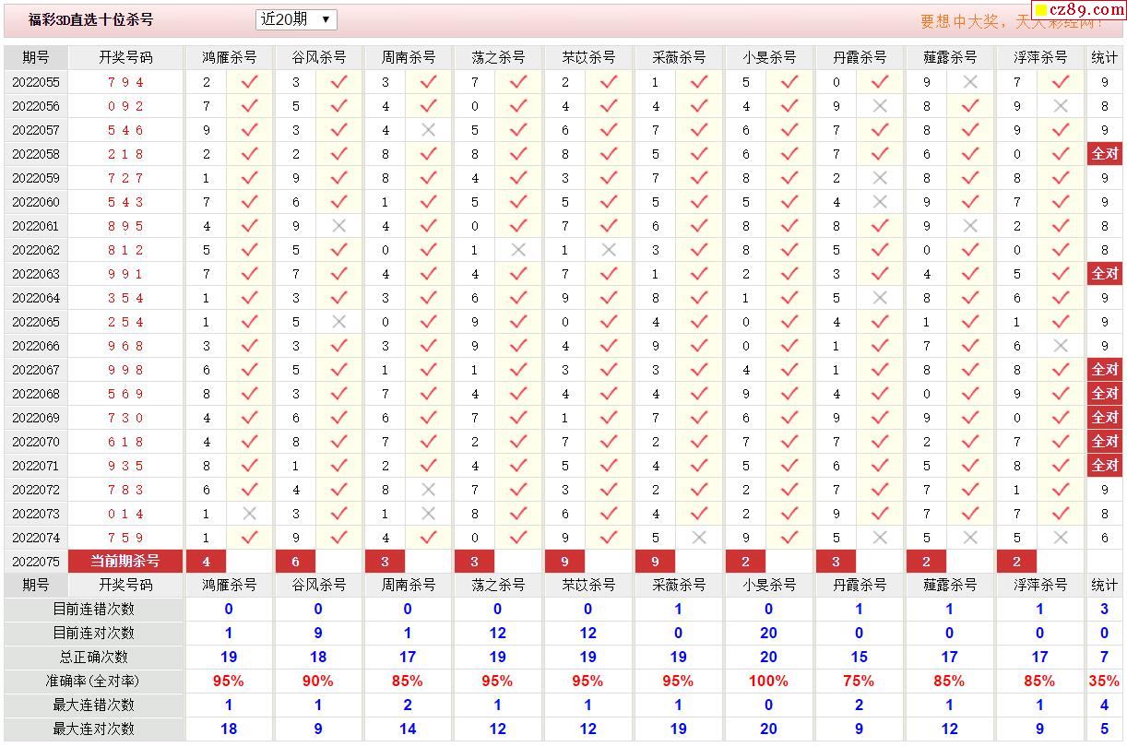Image resolution: width=1127 pixels, height=747 pixels.
Task: Click the draw number 0 1 4
Action: (125, 514)
